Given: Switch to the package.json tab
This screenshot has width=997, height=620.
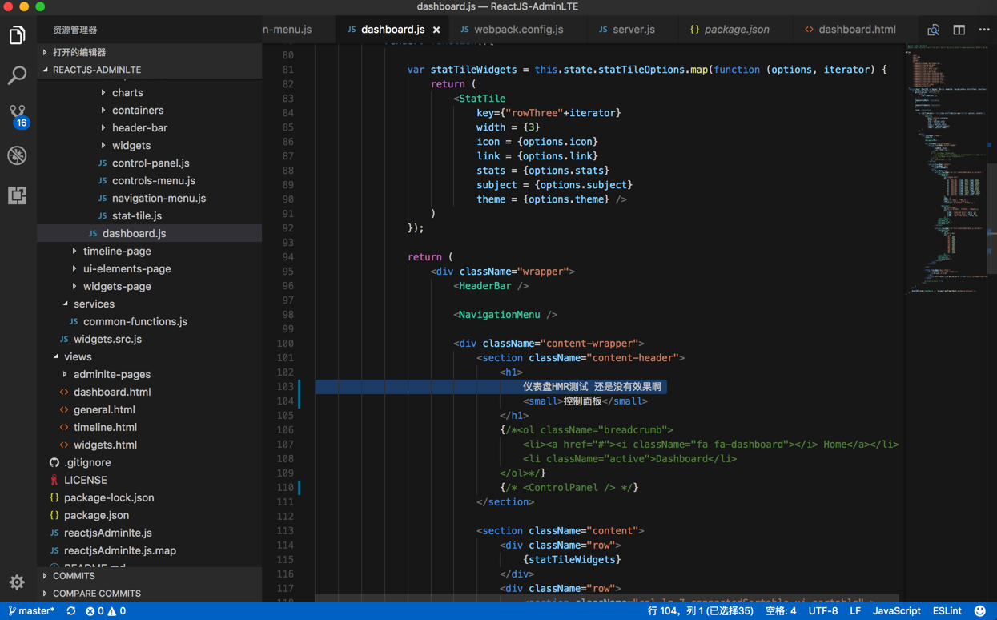Looking at the screenshot, I should point(736,30).
